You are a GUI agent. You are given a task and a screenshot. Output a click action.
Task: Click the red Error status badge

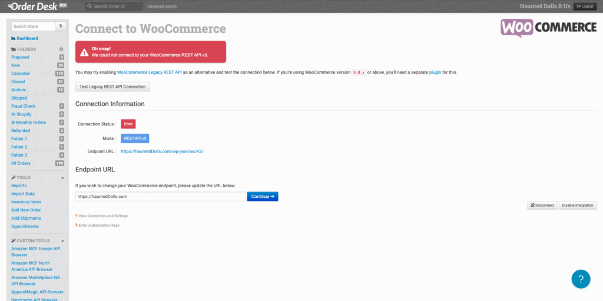coord(128,124)
